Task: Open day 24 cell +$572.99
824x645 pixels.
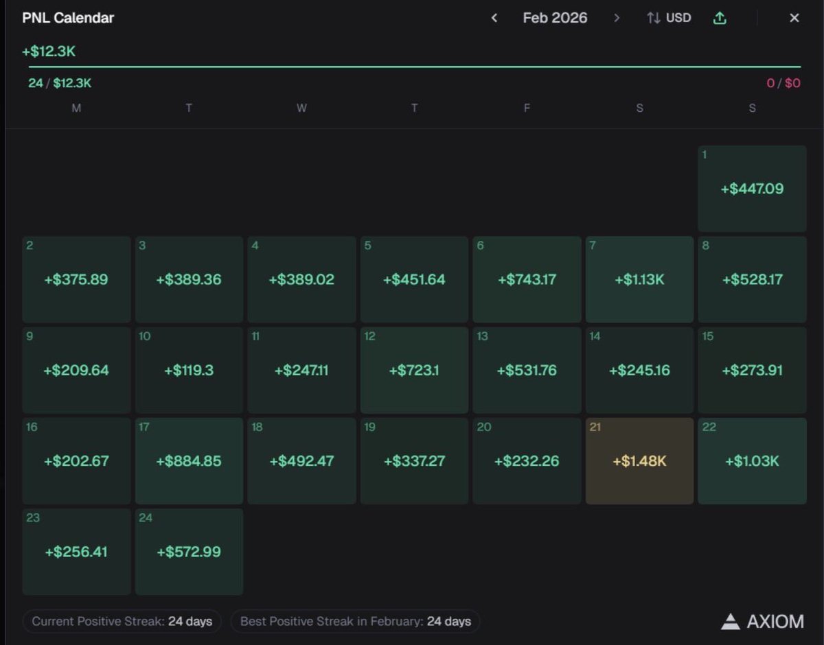Action: point(189,552)
